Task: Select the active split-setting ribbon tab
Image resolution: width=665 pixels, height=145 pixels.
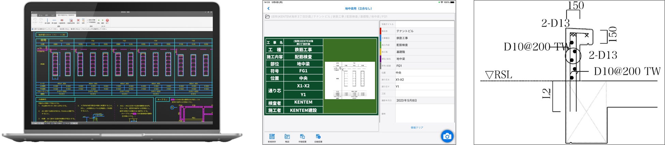Action: [x=66, y=15]
